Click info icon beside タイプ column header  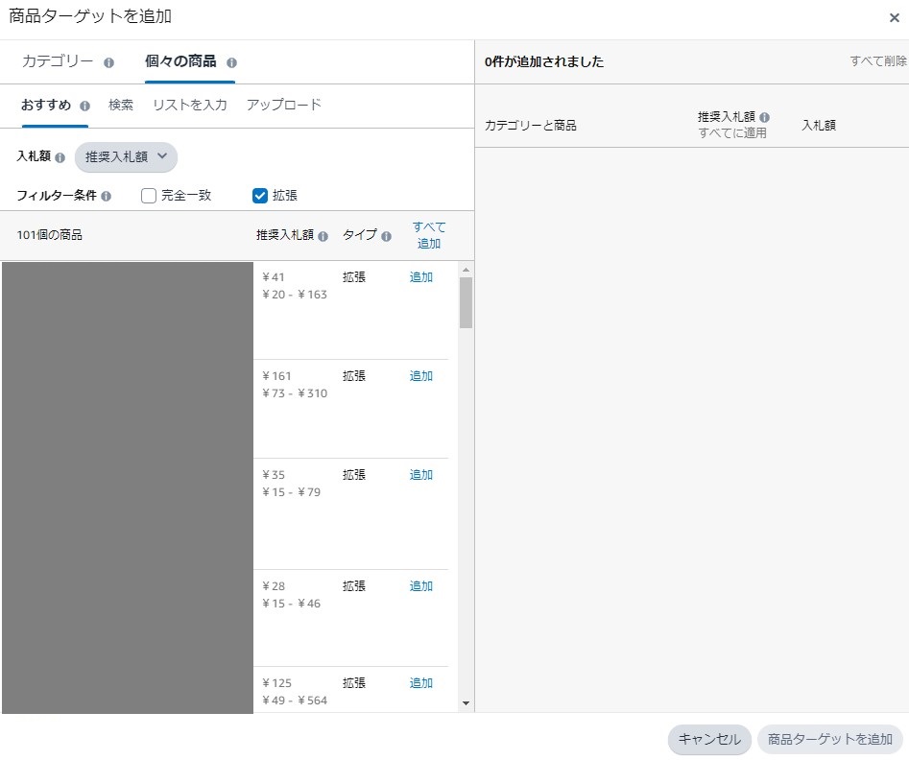pyautogui.click(x=386, y=236)
